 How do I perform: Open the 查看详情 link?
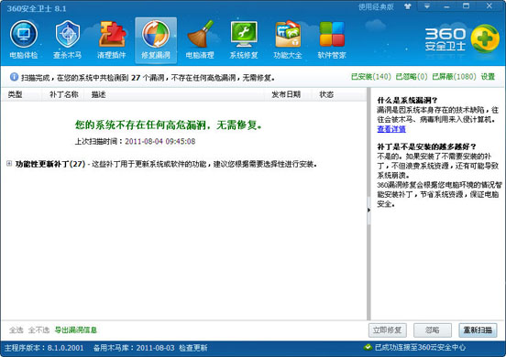coord(391,129)
